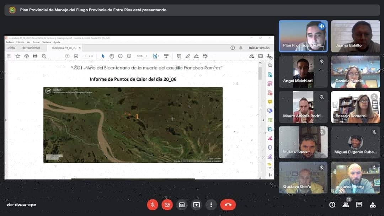Click Iniciar sesión in Acrobat
The width and height of the screenshot is (384, 216).
(x=259, y=48)
